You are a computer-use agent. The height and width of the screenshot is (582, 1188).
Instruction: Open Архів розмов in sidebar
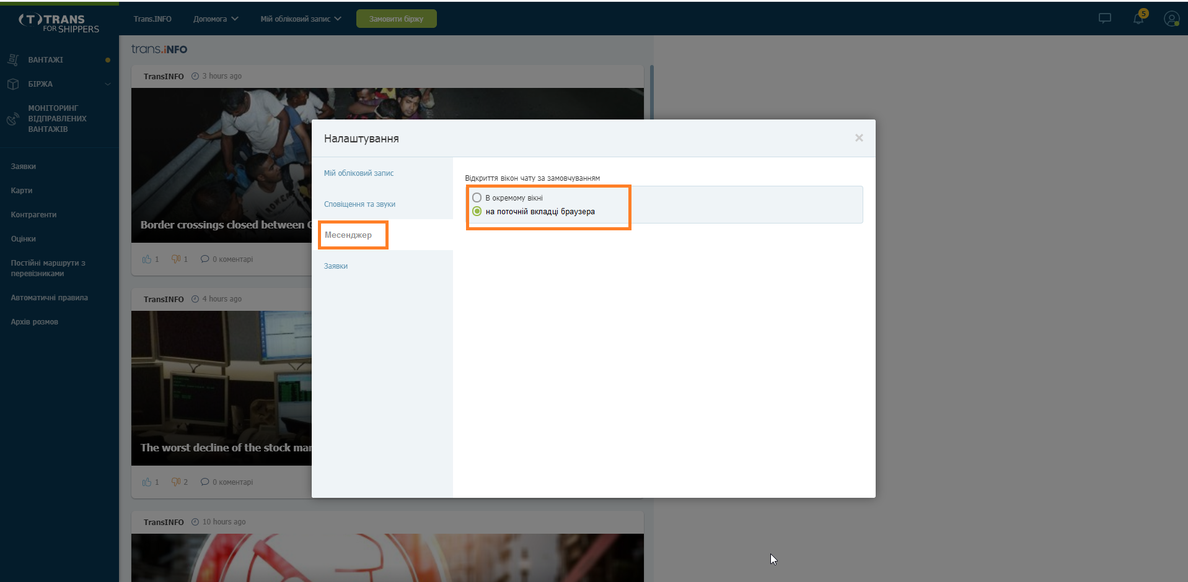pyautogui.click(x=35, y=322)
